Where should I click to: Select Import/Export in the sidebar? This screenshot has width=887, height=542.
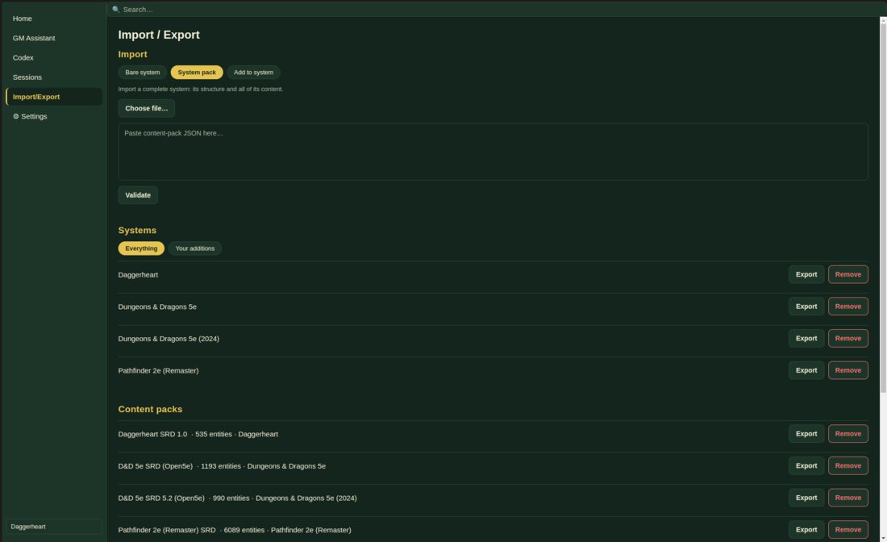[54, 97]
